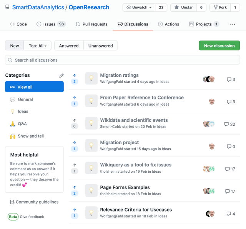Select the New sort option
The width and height of the screenshot is (246, 229).
15,45
